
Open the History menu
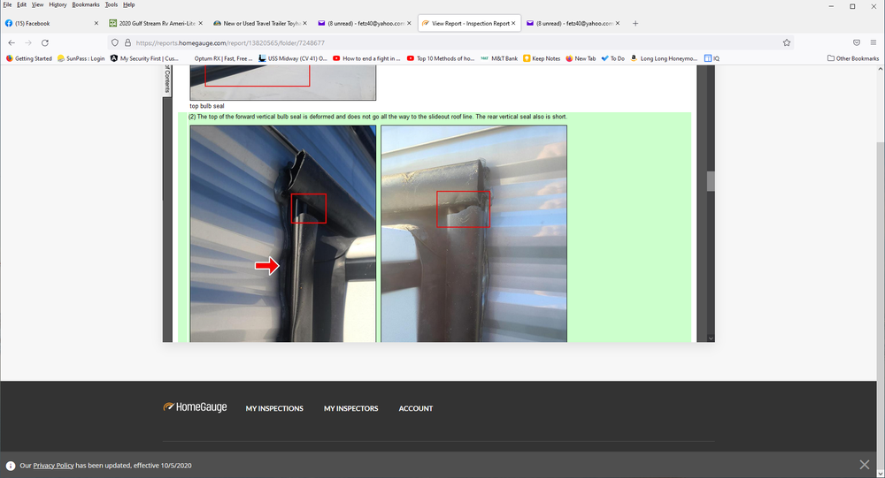pyautogui.click(x=58, y=4)
